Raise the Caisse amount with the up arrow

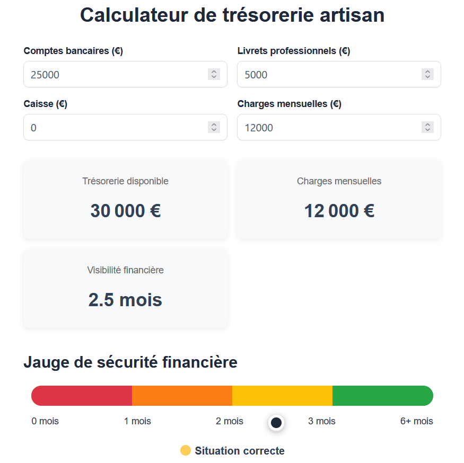click(x=214, y=124)
